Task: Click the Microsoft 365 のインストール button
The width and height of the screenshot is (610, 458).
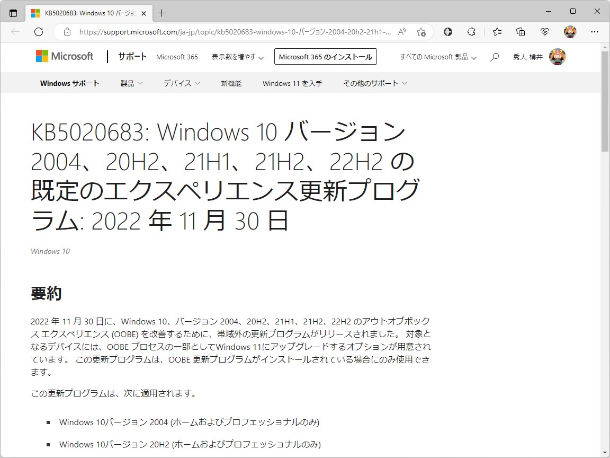Action: click(325, 57)
